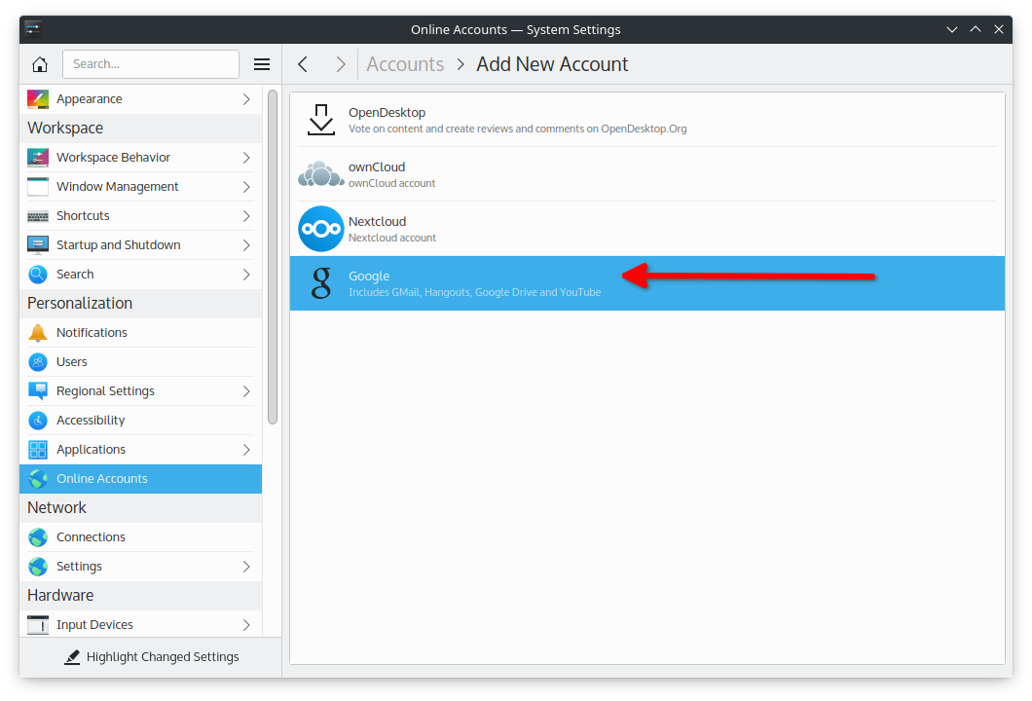The height and width of the screenshot is (701, 1032).
Task: Click the Search magnifier icon in the sidebar list
Action: (38, 275)
